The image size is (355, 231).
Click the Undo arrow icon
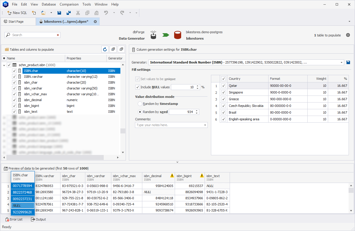coord(106,13)
